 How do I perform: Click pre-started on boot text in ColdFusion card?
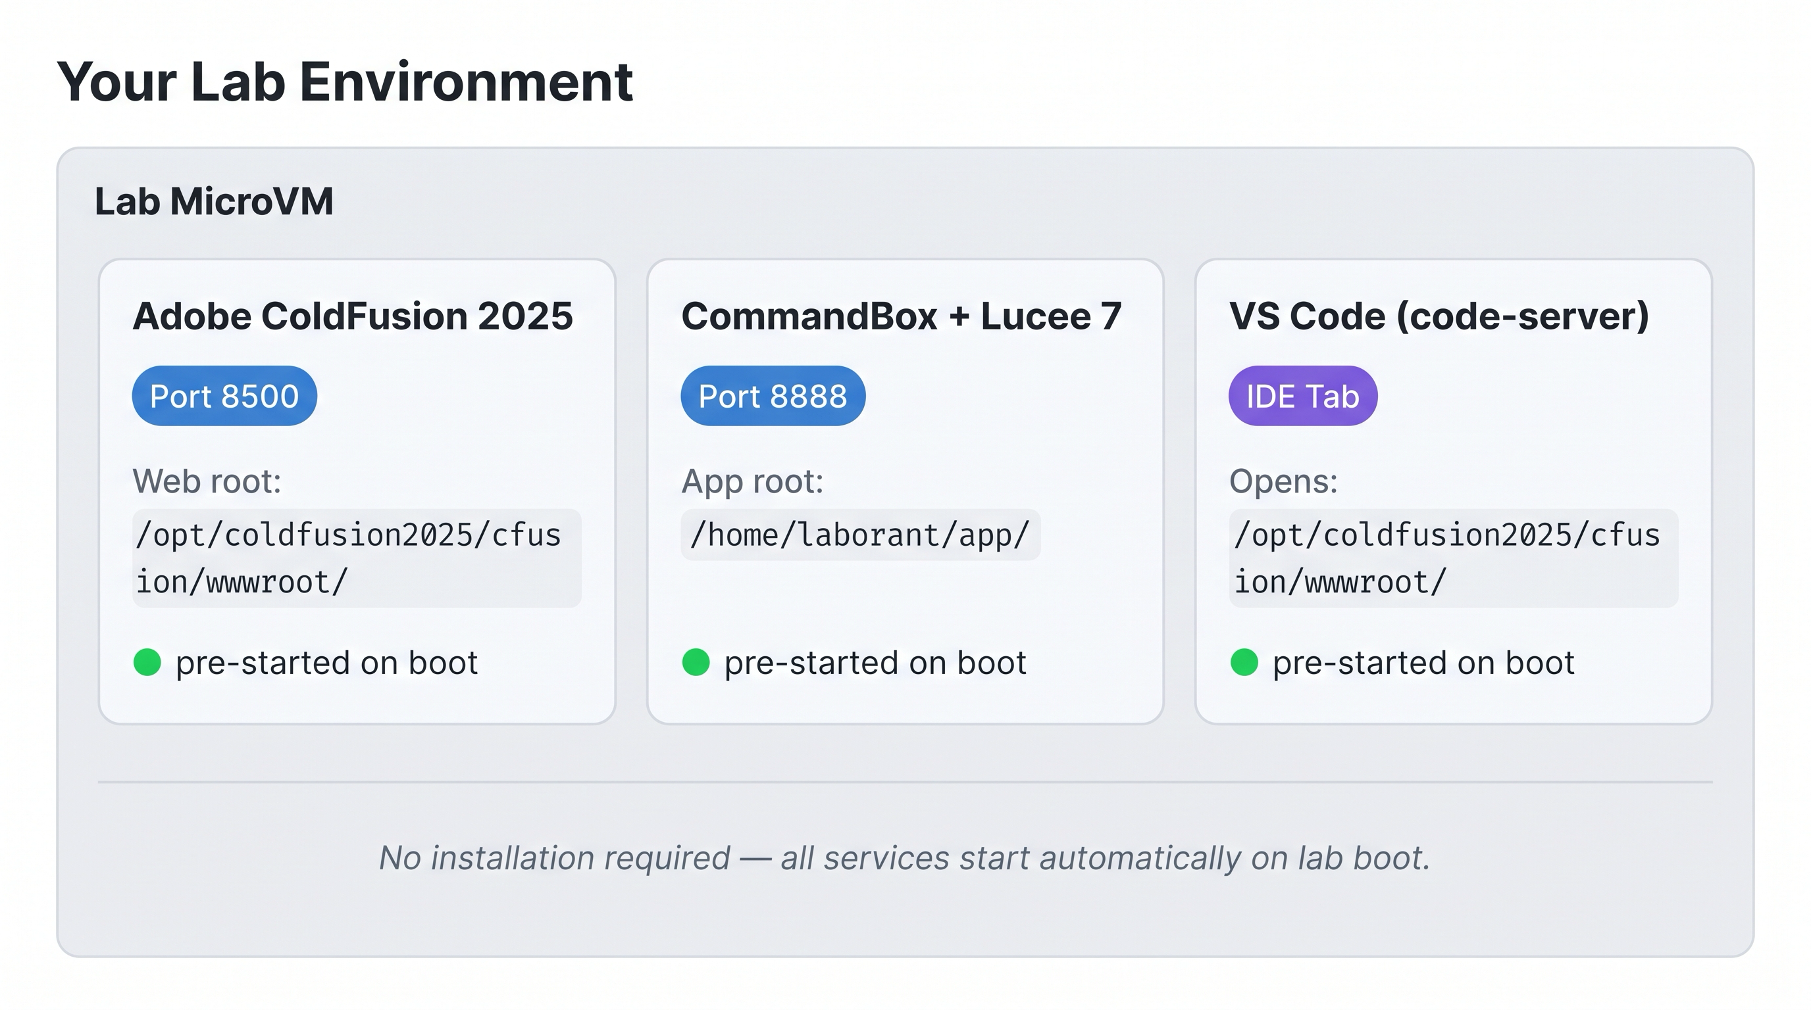327,662
